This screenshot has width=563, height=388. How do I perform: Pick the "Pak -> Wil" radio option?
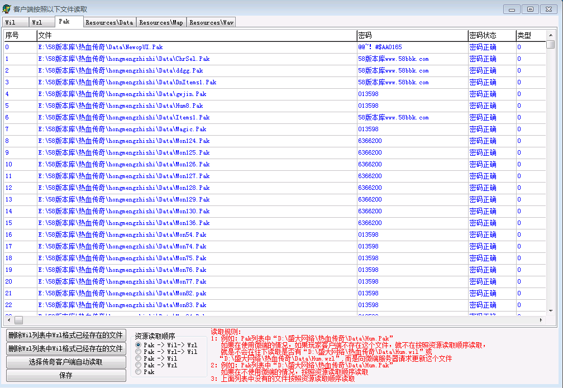(x=138, y=358)
